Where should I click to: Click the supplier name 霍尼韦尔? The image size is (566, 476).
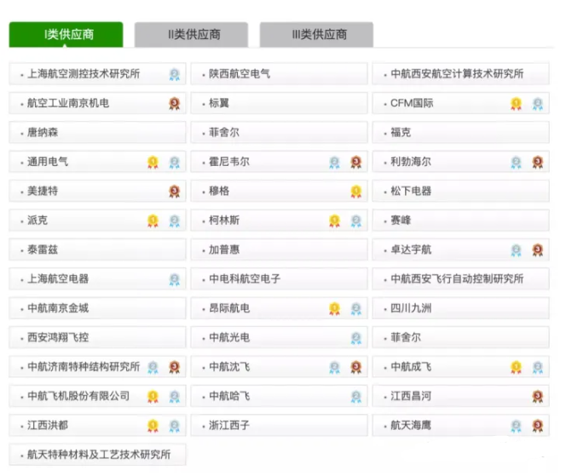click(229, 162)
